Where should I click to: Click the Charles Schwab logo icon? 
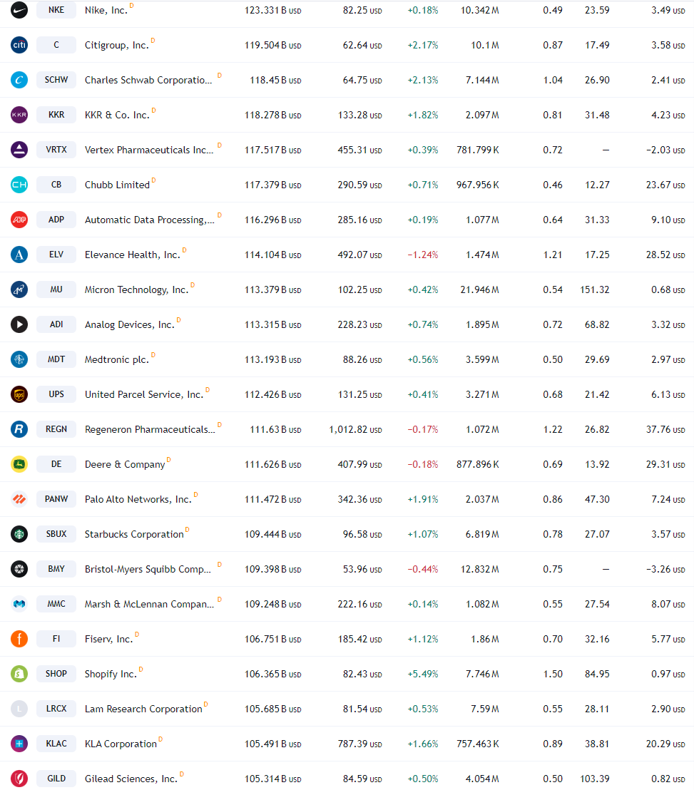pyautogui.click(x=19, y=80)
